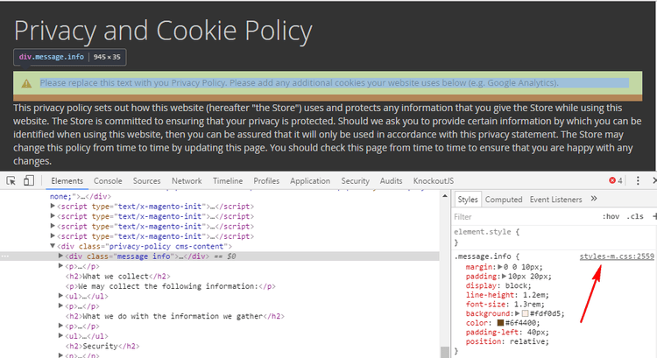Toggle the device toolbar icon
Screen dimensions: 657x358
tap(28, 181)
